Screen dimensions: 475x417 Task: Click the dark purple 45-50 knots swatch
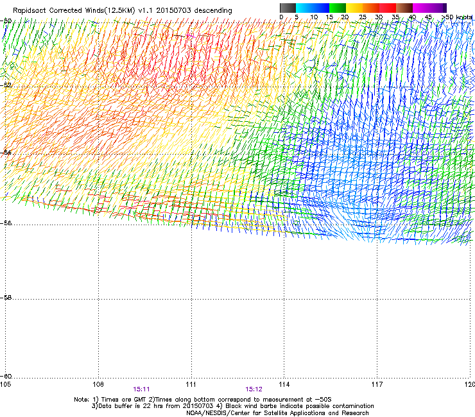click(438, 8)
